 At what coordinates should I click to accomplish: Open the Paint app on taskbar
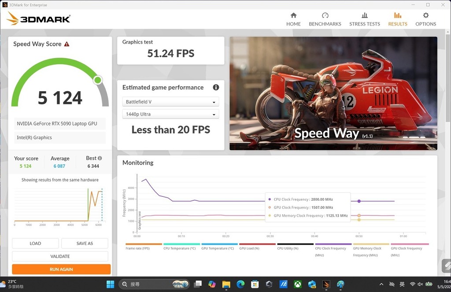coord(340,285)
